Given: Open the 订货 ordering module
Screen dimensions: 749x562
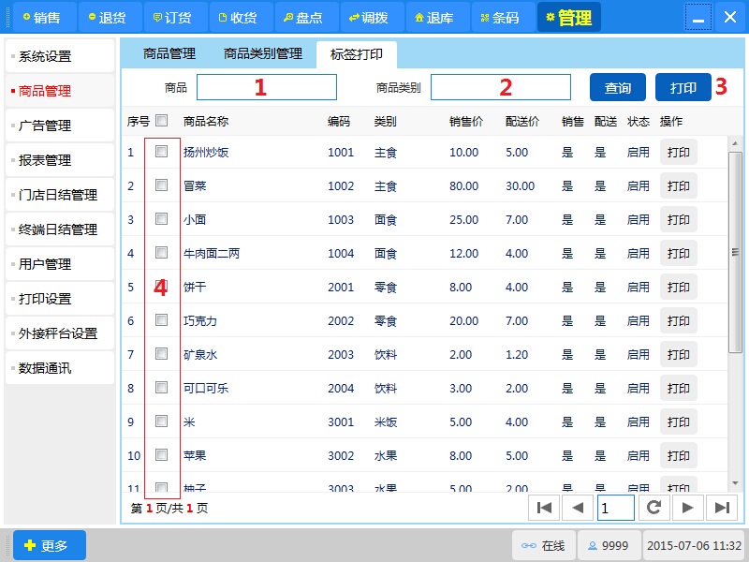Looking at the screenshot, I should (x=175, y=17).
